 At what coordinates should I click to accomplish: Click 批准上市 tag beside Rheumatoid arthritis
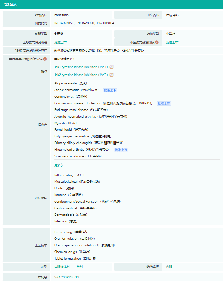coord(121,150)
